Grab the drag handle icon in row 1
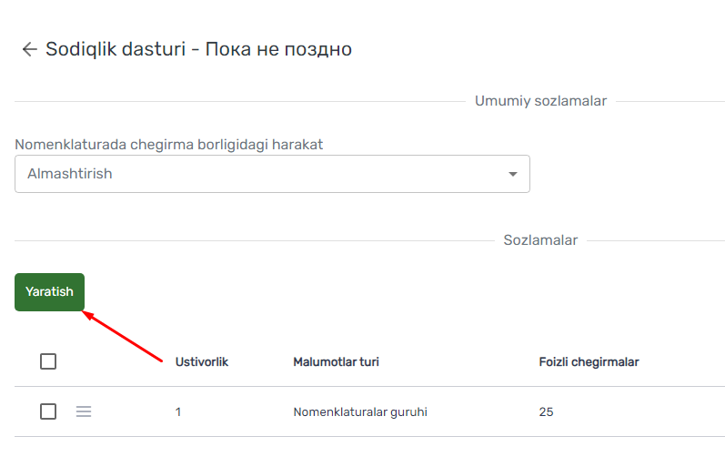The image size is (725, 467). [84, 411]
